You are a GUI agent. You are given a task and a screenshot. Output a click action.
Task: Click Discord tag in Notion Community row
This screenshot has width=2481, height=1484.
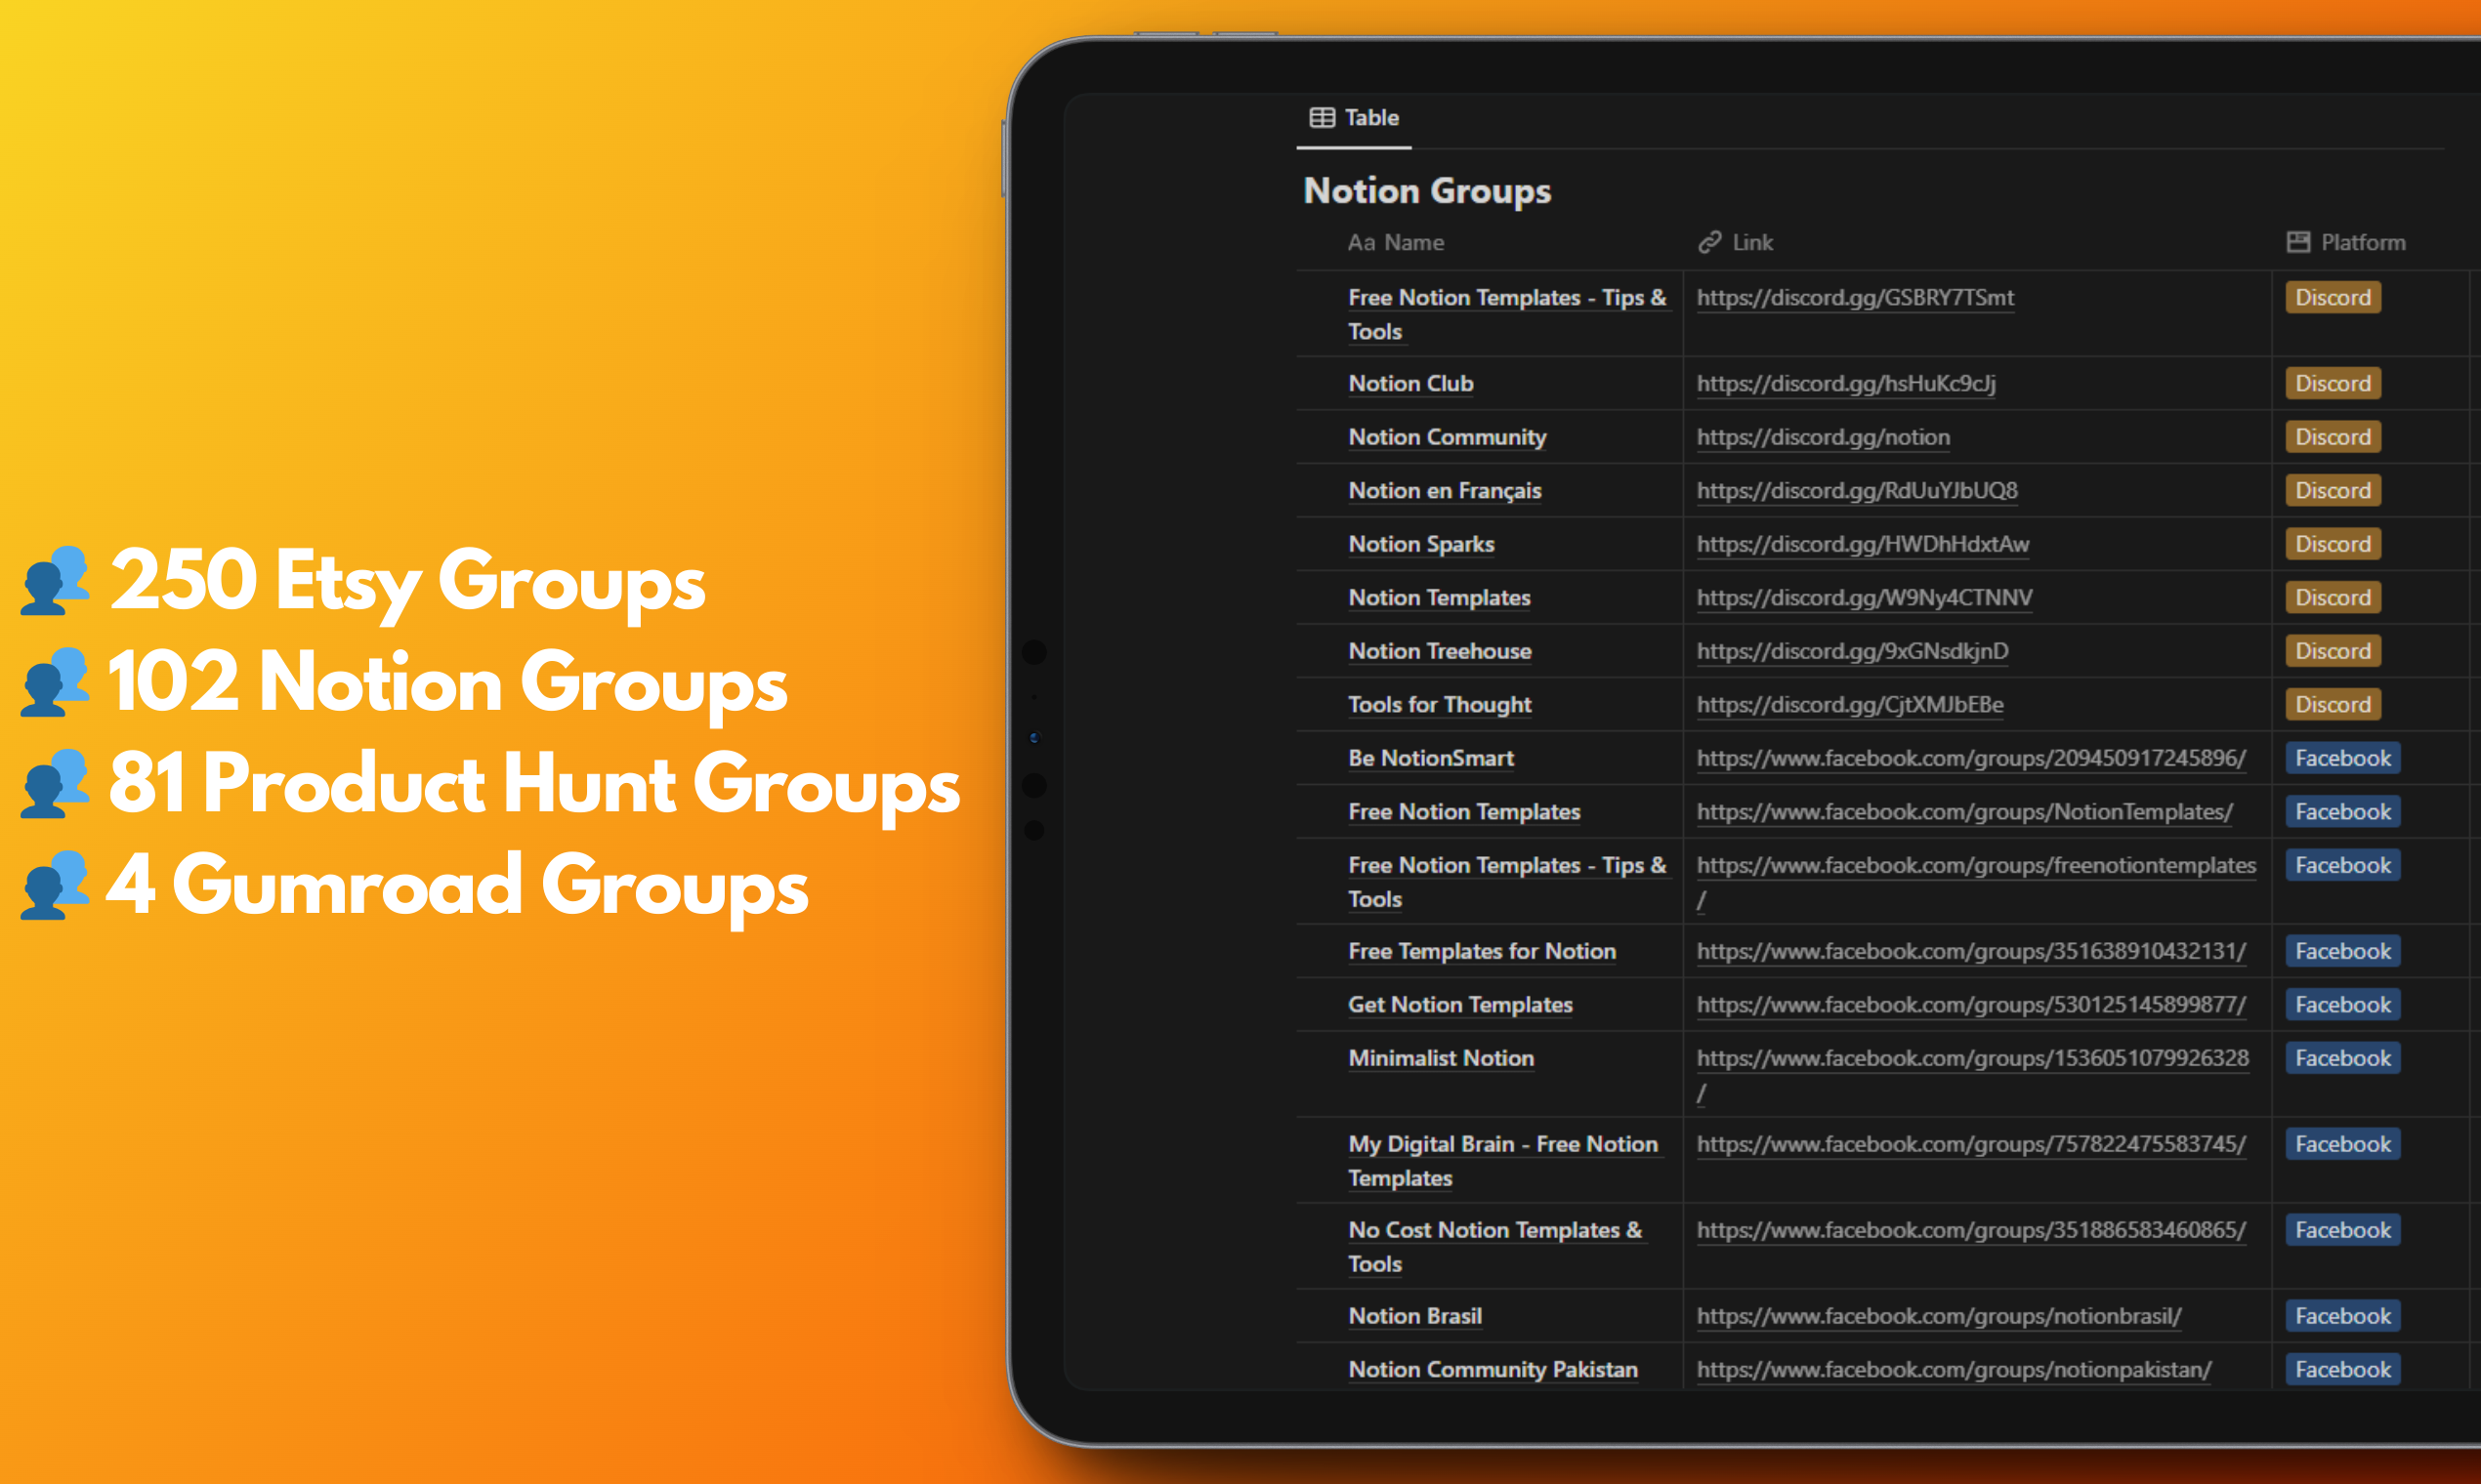point(2333,437)
